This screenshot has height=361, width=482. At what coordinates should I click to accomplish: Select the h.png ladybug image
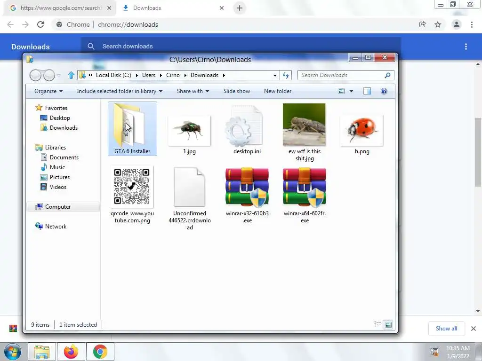point(361,130)
